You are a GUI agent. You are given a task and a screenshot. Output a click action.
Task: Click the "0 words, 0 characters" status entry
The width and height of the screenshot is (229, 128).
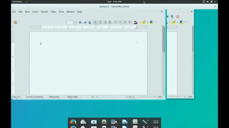click(x=35, y=97)
